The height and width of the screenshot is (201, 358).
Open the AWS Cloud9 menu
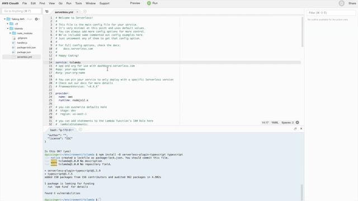coord(10,3)
